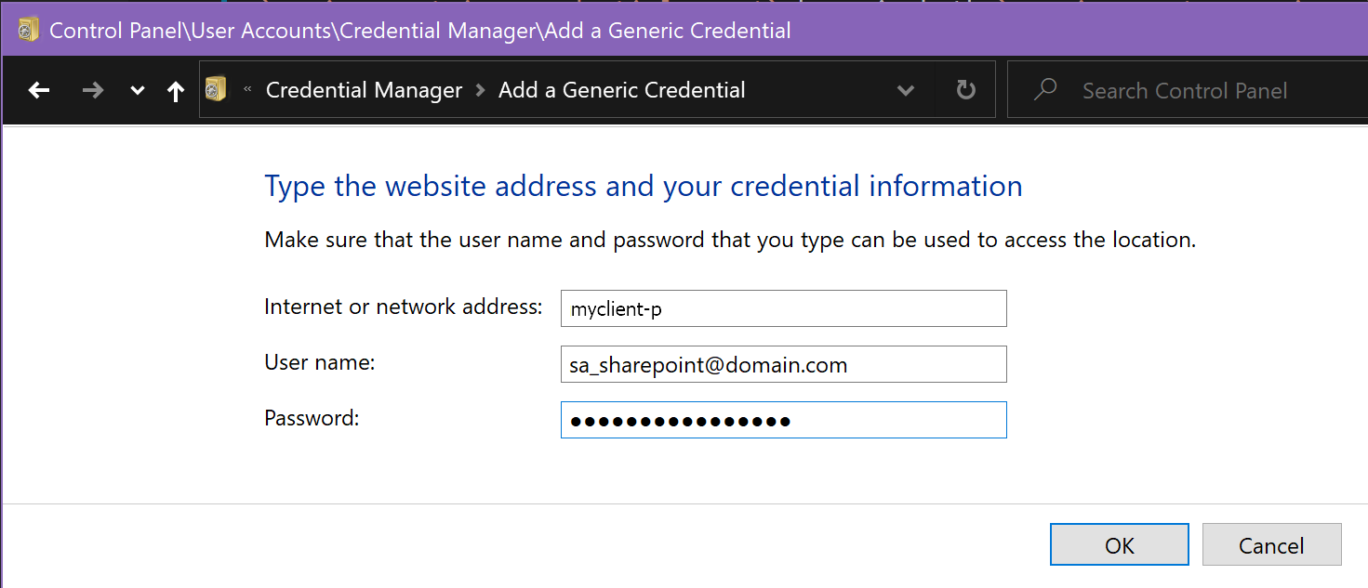The image size is (1368, 588).
Task: Click the 'Internet or network address:' label
Action: point(404,307)
